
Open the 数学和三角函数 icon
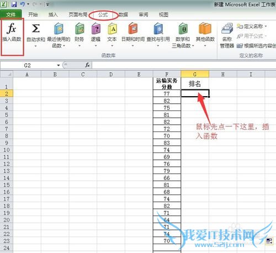click(183, 29)
